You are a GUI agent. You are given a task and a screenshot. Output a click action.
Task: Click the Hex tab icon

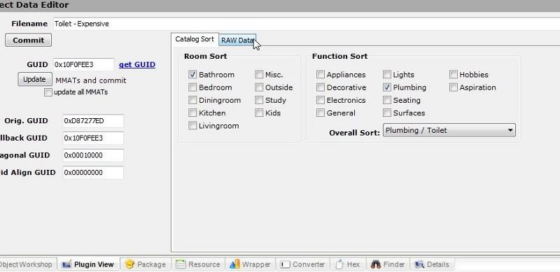[339, 264]
